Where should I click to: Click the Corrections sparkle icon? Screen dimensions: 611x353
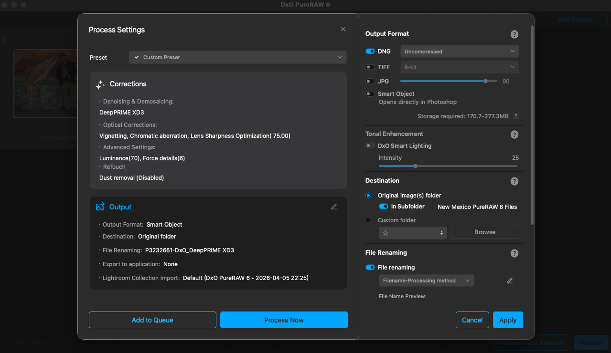coord(100,84)
